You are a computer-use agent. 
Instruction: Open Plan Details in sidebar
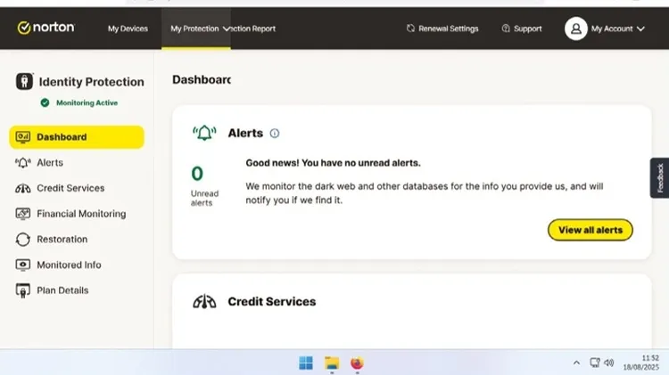tap(62, 290)
